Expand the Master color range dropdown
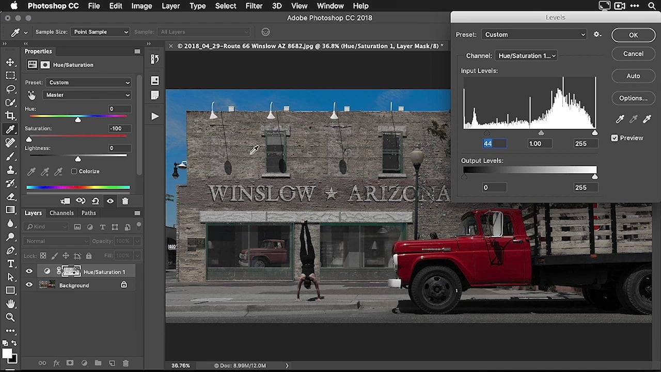The image size is (661, 372). 88,95
